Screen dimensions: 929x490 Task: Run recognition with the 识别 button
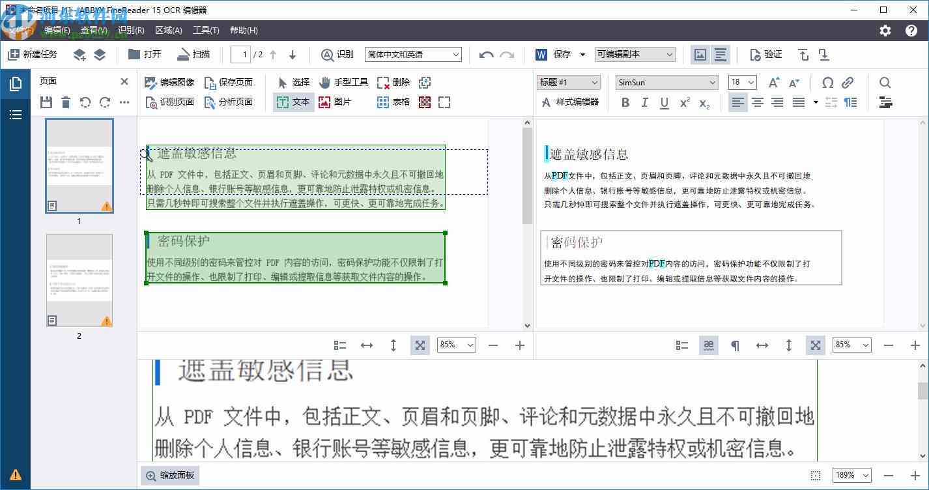337,55
